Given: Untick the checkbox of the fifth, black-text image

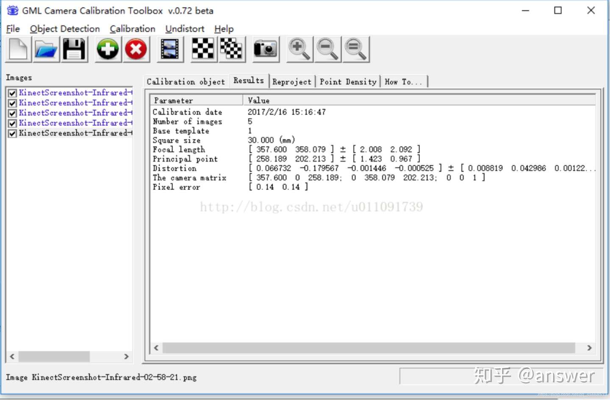Looking at the screenshot, I should coord(12,133).
